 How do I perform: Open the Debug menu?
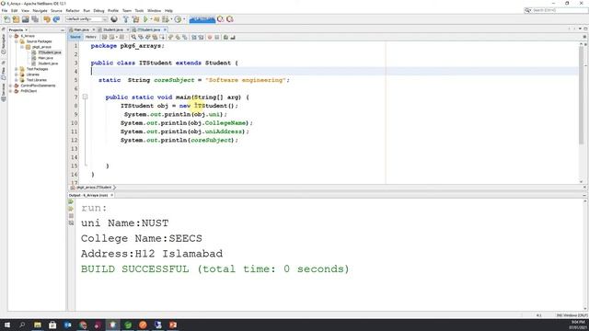(98, 10)
